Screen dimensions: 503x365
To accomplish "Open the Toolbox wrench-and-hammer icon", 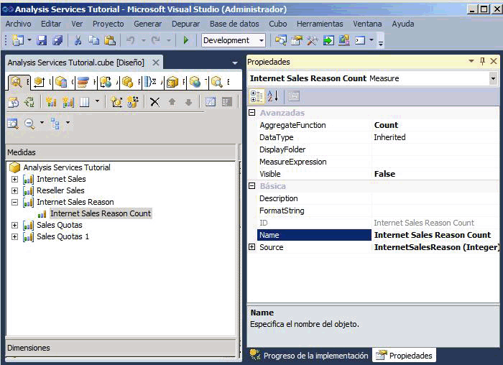I will click(313, 40).
